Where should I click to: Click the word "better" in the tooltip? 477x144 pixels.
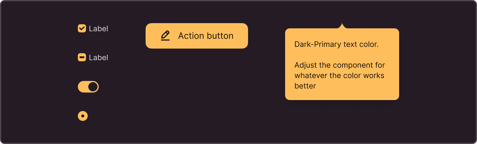[x=305, y=86]
